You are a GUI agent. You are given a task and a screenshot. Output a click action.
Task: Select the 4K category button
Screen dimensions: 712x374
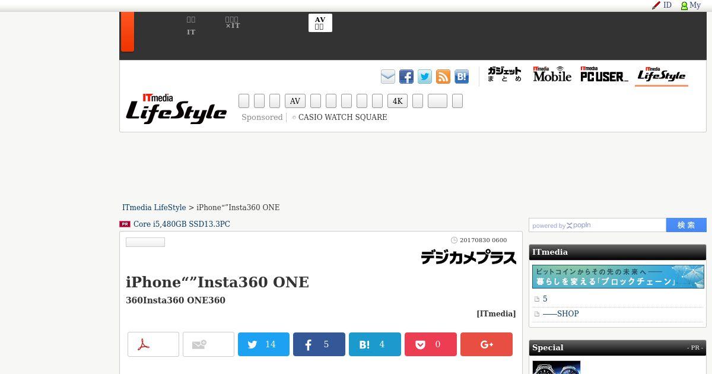(x=398, y=101)
